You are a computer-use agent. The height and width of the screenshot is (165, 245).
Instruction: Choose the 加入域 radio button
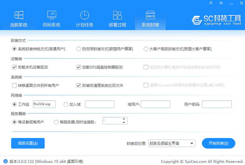(x=66, y=105)
